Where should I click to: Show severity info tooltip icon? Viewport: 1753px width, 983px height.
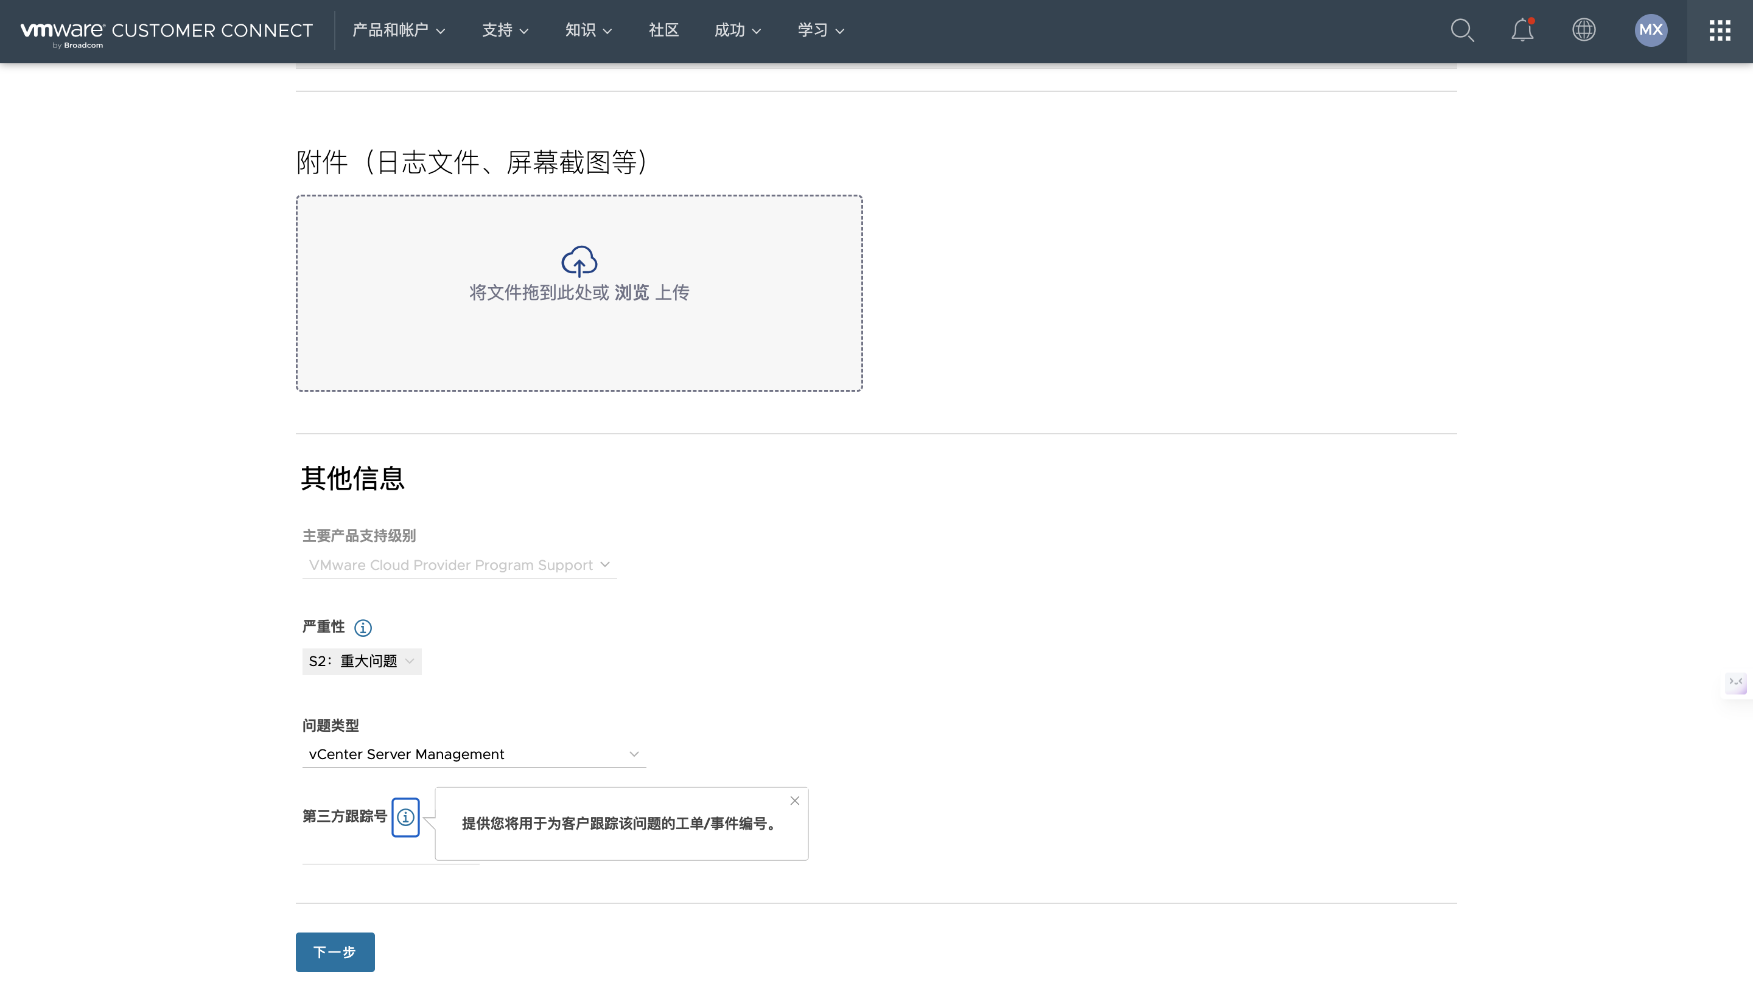tap(363, 628)
